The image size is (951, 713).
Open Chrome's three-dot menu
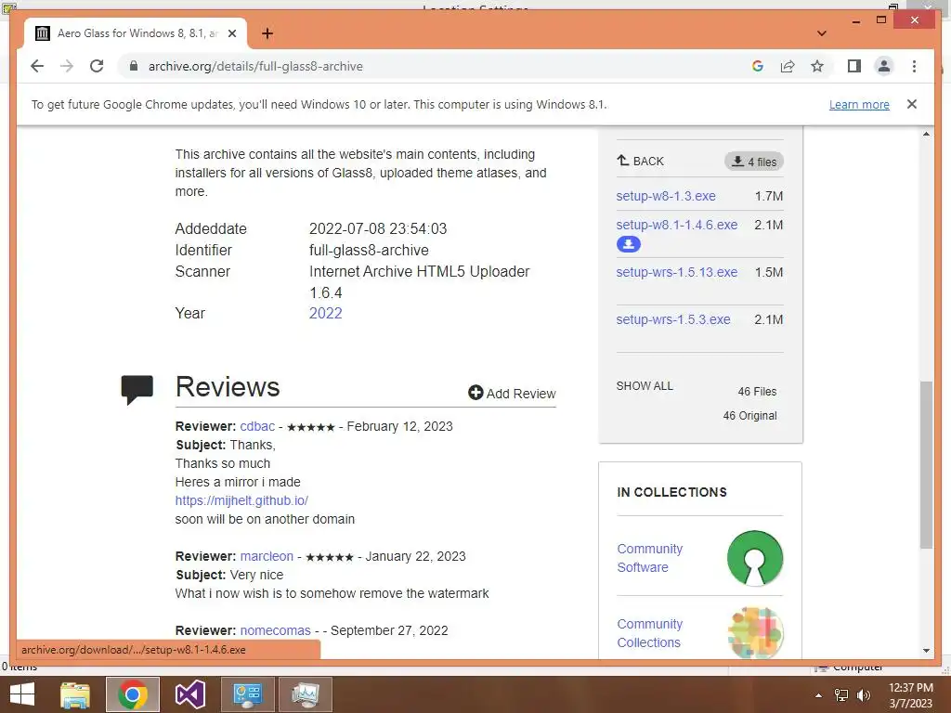[914, 66]
